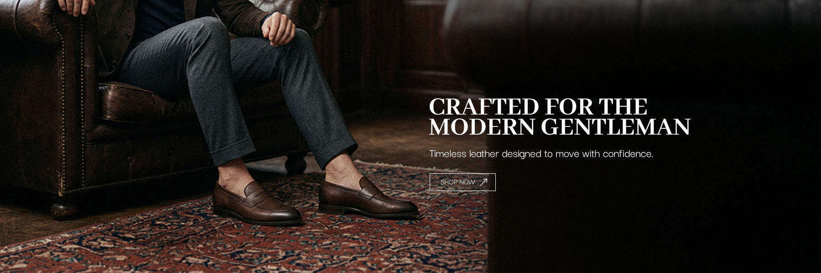Click the word 'confidence' in the subtitle

(627, 154)
